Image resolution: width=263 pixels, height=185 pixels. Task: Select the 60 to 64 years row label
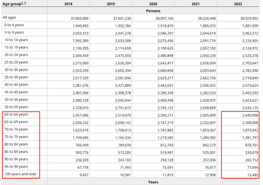tap(16, 114)
